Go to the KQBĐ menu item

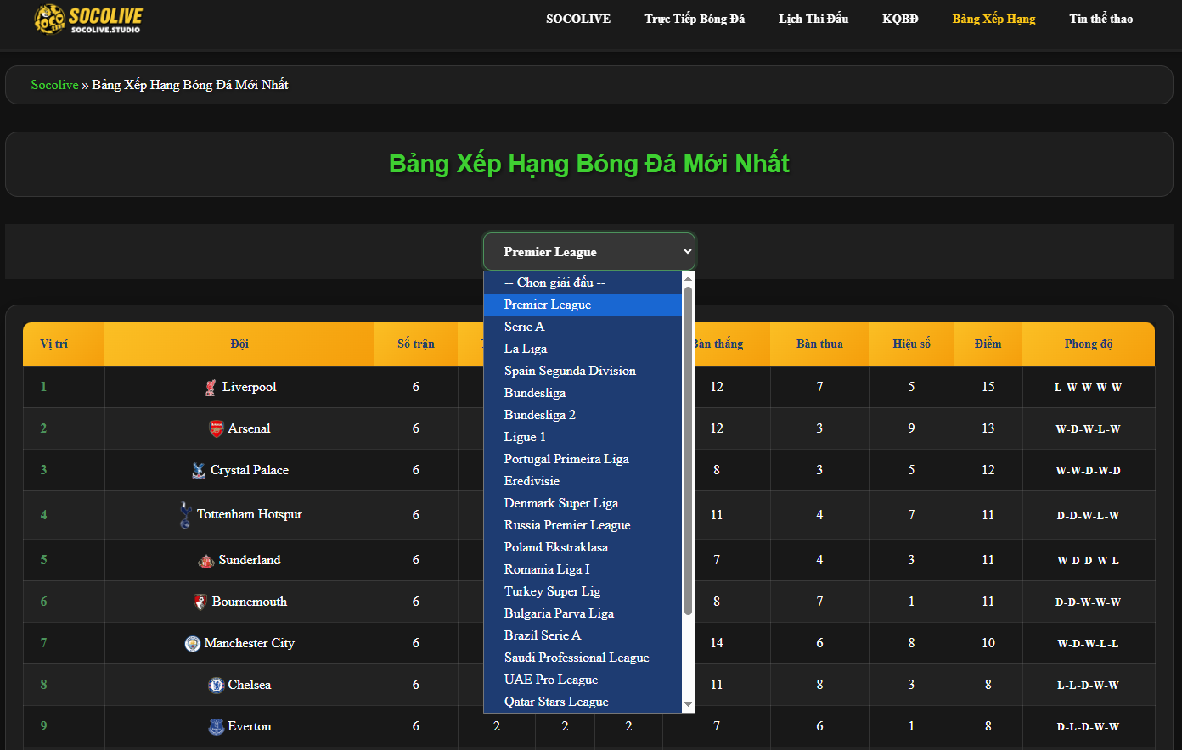point(900,19)
